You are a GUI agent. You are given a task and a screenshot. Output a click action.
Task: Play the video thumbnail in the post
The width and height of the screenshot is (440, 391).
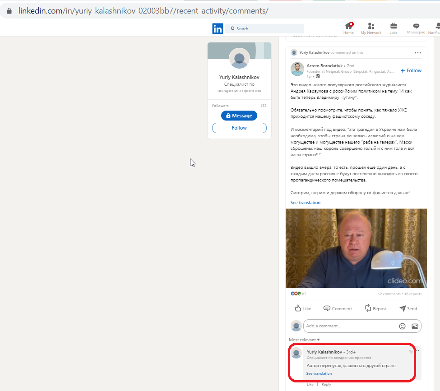(x=356, y=248)
